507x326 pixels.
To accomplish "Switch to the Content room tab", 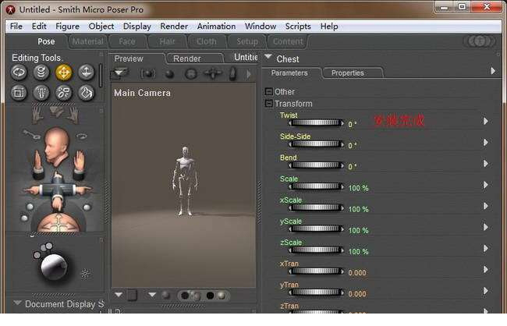I will click(288, 41).
